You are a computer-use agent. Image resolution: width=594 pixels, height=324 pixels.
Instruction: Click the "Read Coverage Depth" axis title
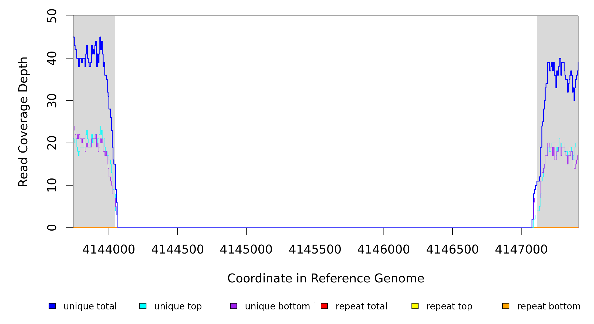pyautogui.click(x=23, y=122)
